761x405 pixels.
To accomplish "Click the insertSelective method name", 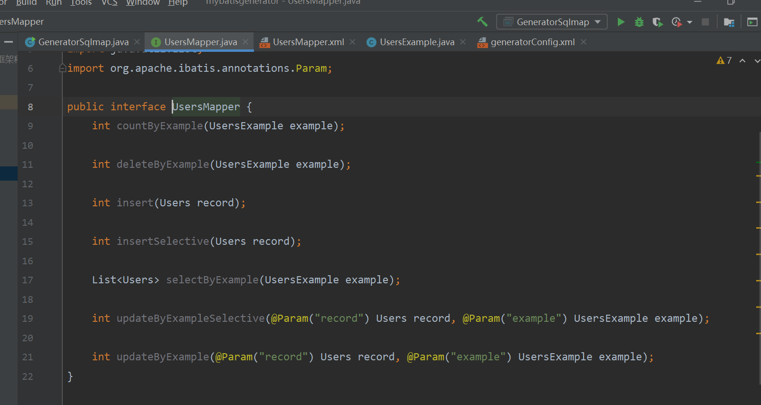I will pyautogui.click(x=163, y=241).
